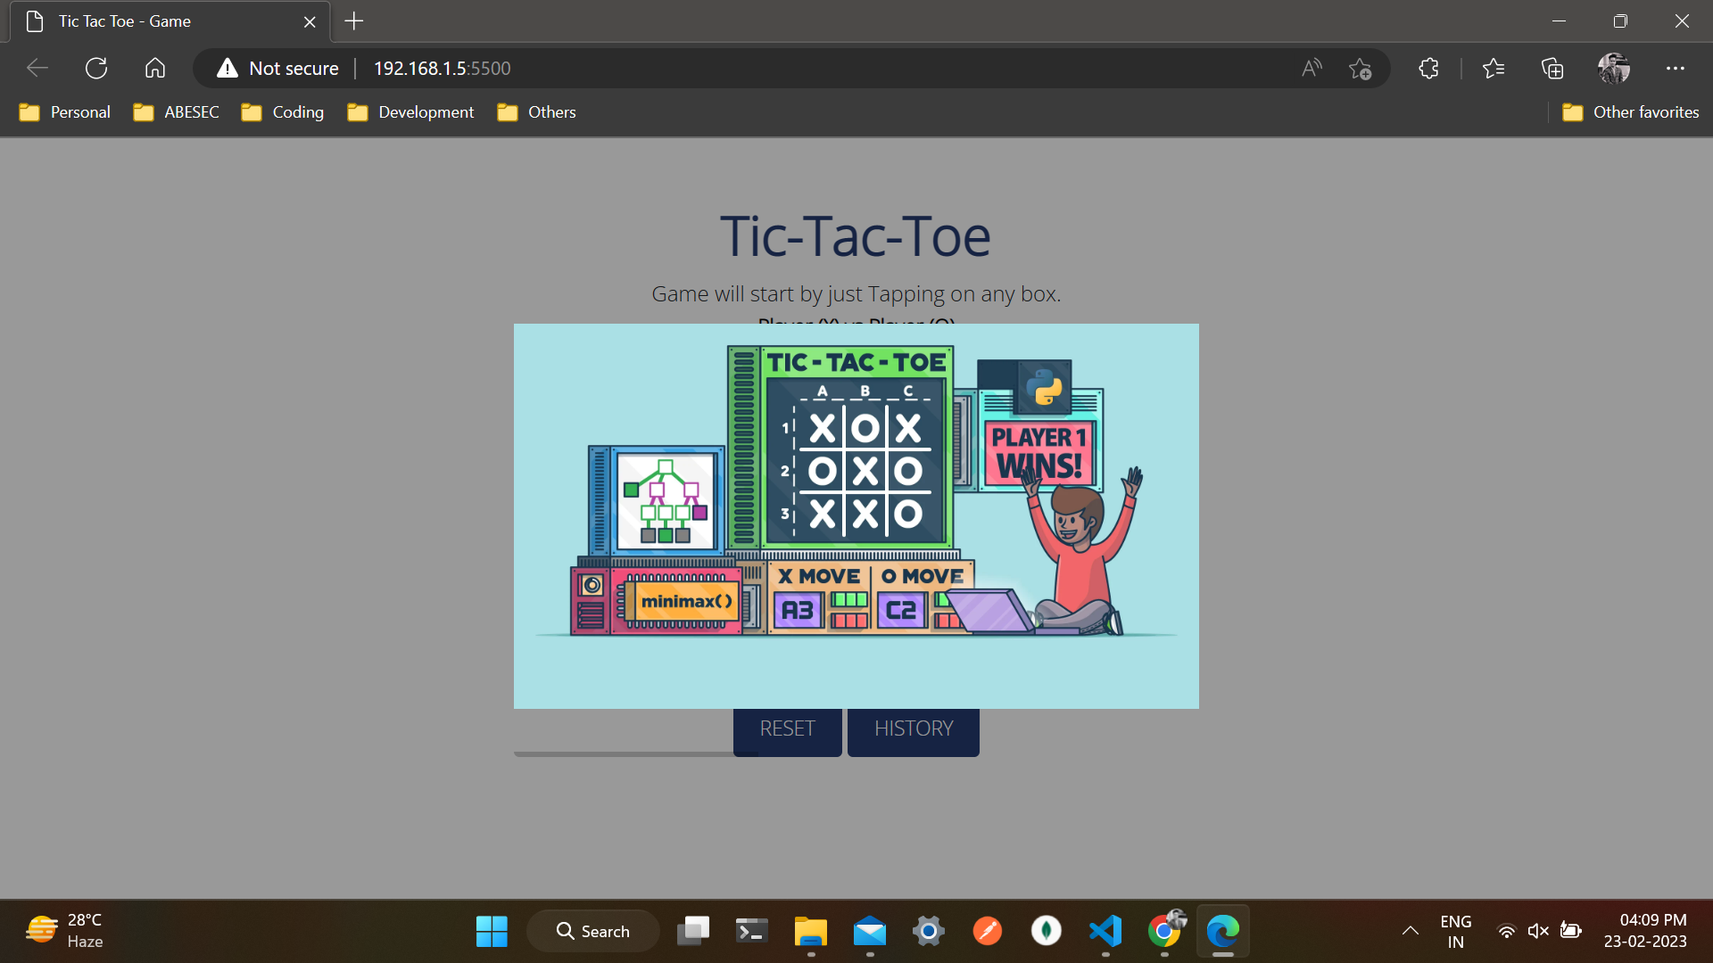The height and width of the screenshot is (963, 1713).
Task: Open the profile avatar icon
Action: [1613, 68]
